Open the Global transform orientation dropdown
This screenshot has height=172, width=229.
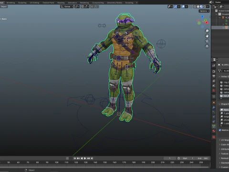click(x=67, y=7)
